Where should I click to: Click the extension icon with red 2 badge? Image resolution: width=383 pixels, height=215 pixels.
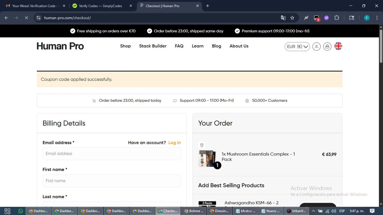click(x=317, y=18)
